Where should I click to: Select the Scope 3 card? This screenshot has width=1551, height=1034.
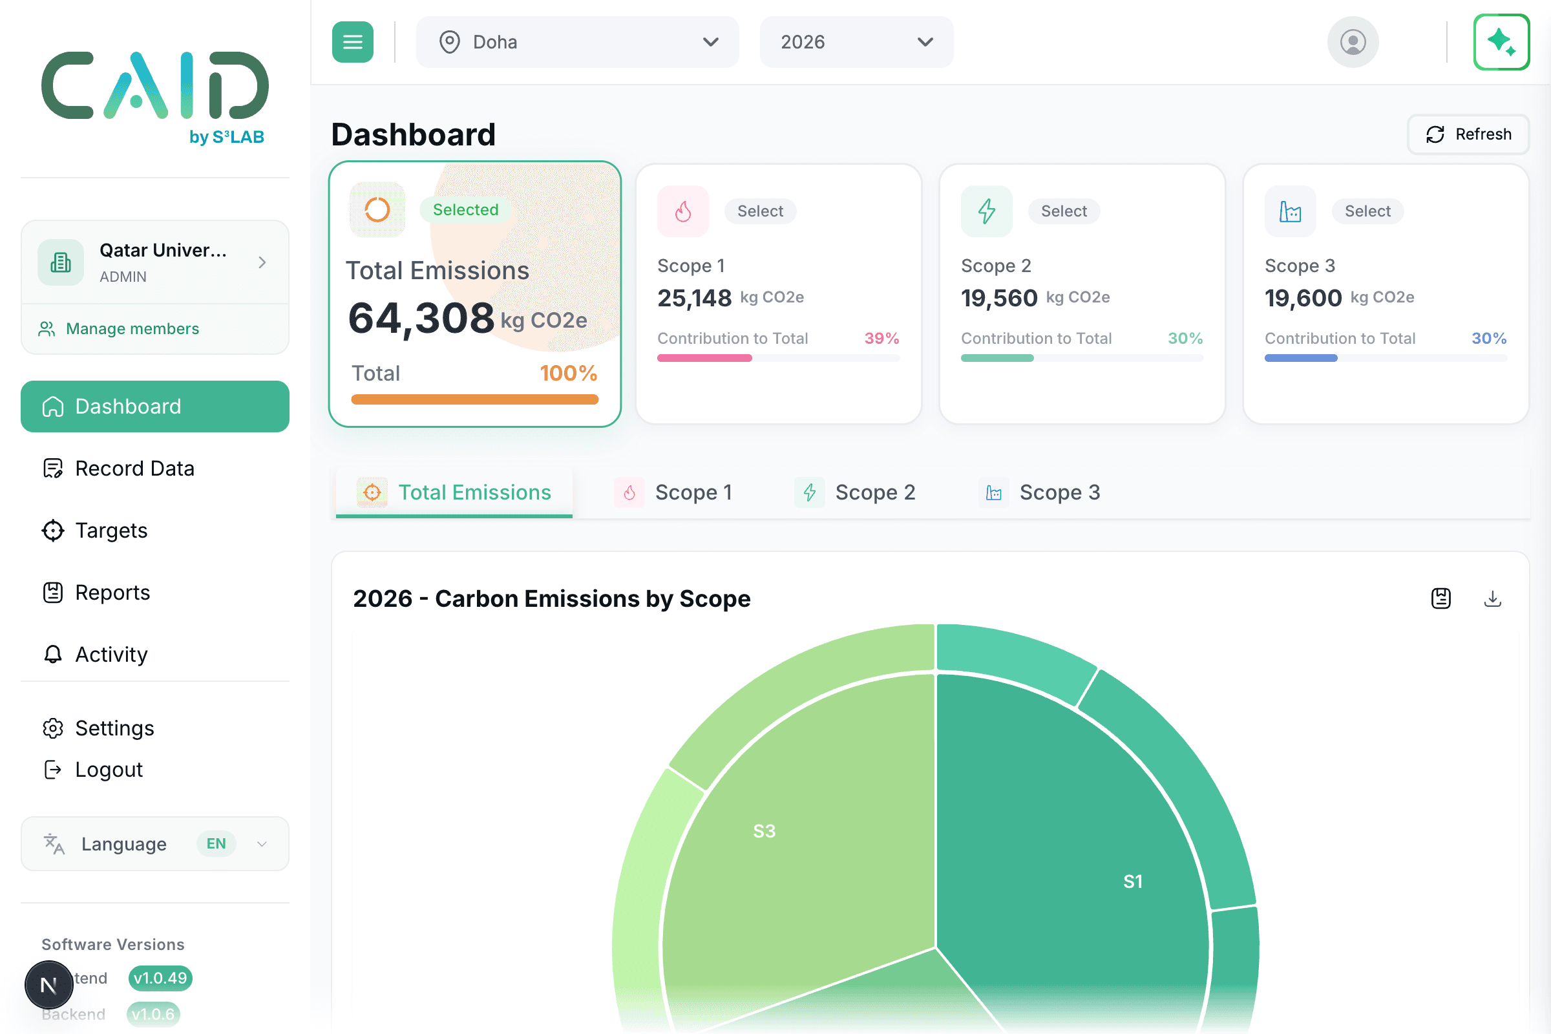tap(1367, 211)
